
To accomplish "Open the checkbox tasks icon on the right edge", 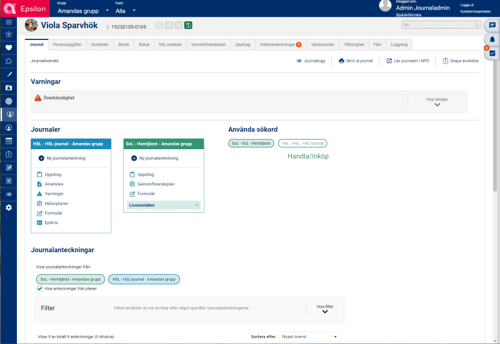I will tap(492, 53).
